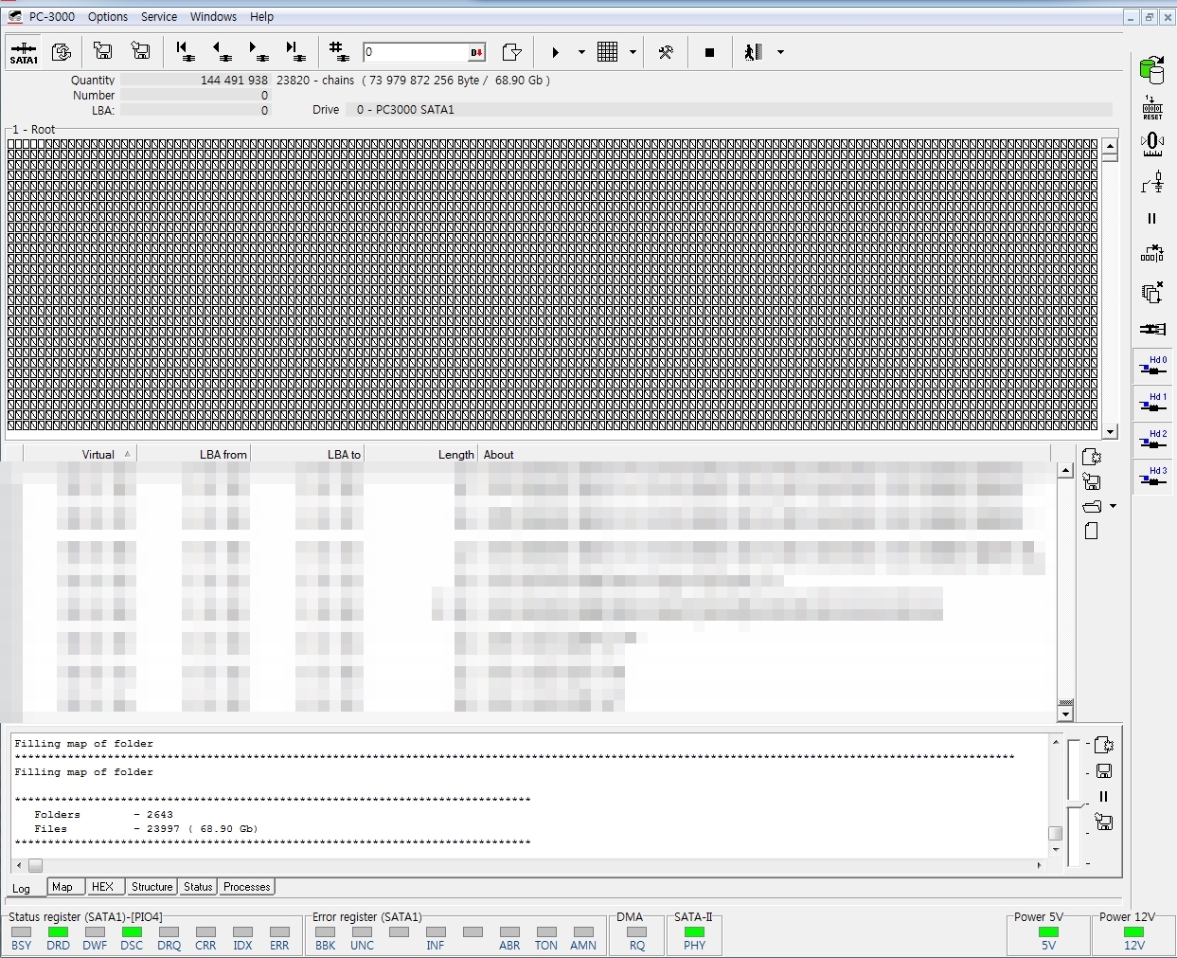Toggle head Hd 1 button
Viewport: 1177px width, 958px height.
click(x=1152, y=403)
